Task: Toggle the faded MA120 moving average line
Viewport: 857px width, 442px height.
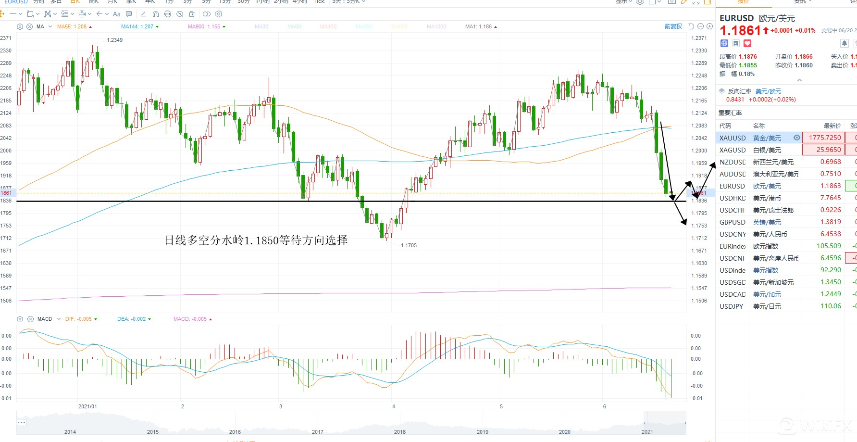Action: 328,26
